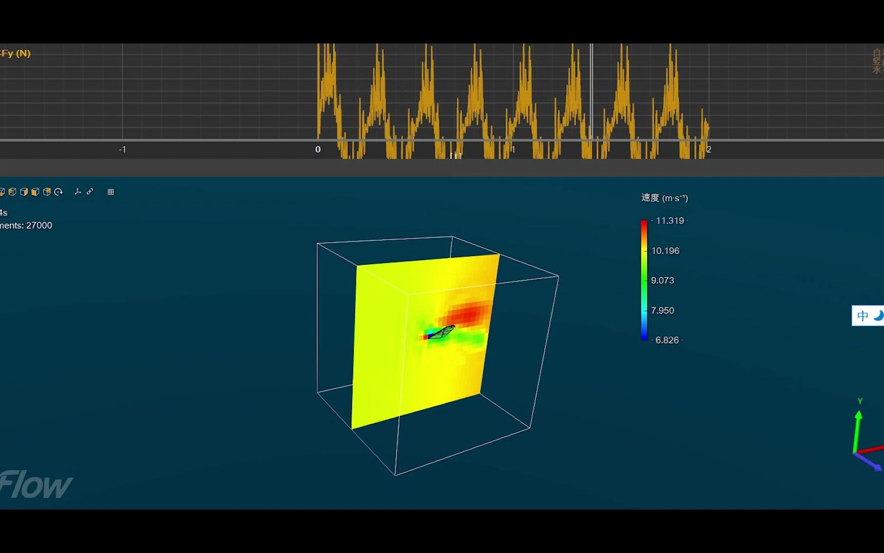Screen dimensions: 884x553
Task: Click the Fy (N) chart label
Action: (x=15, y=53)
